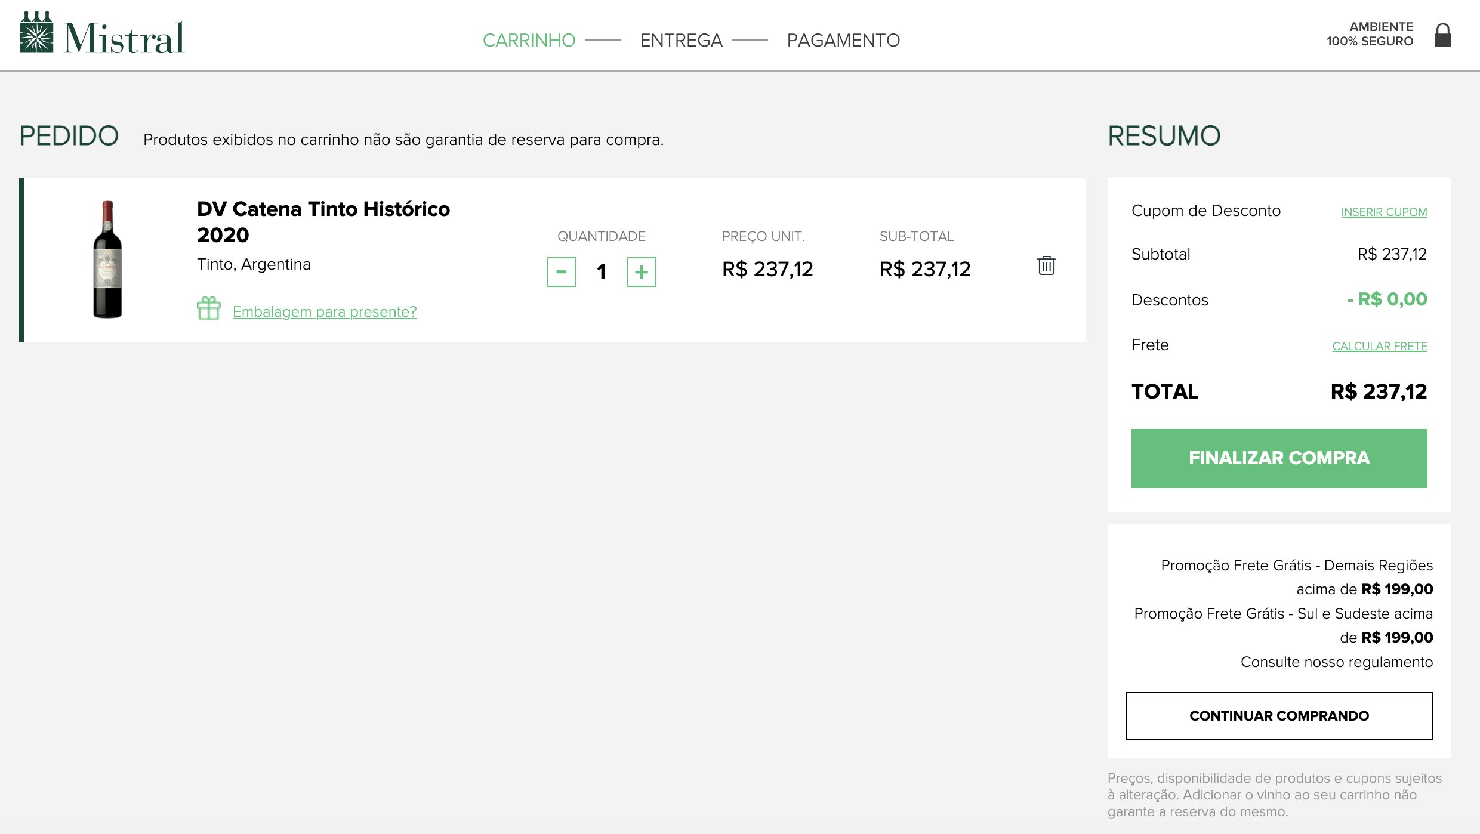Click the Continuar Comprando button
The width and height of the screenshot is (1480, 834).
pyautogui.click(x=1279, y=716)
